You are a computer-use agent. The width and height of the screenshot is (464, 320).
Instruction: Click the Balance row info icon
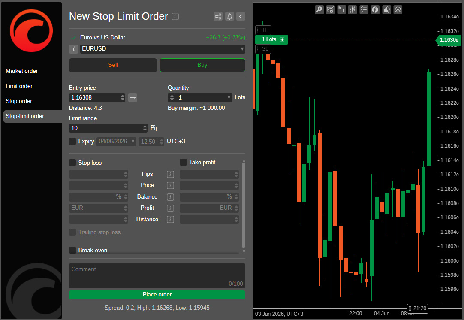(x=170, y=197)
